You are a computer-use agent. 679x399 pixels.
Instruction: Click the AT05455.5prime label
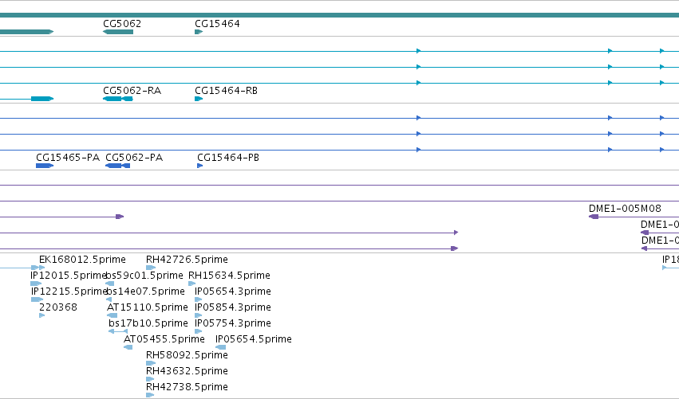point(164,339)
